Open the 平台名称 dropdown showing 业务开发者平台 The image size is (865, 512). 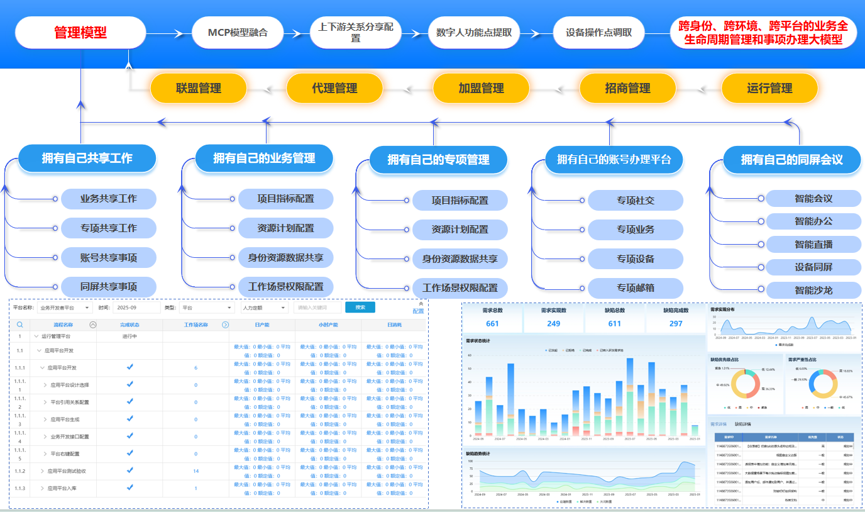pyautogui.click(x=64, y=308)
